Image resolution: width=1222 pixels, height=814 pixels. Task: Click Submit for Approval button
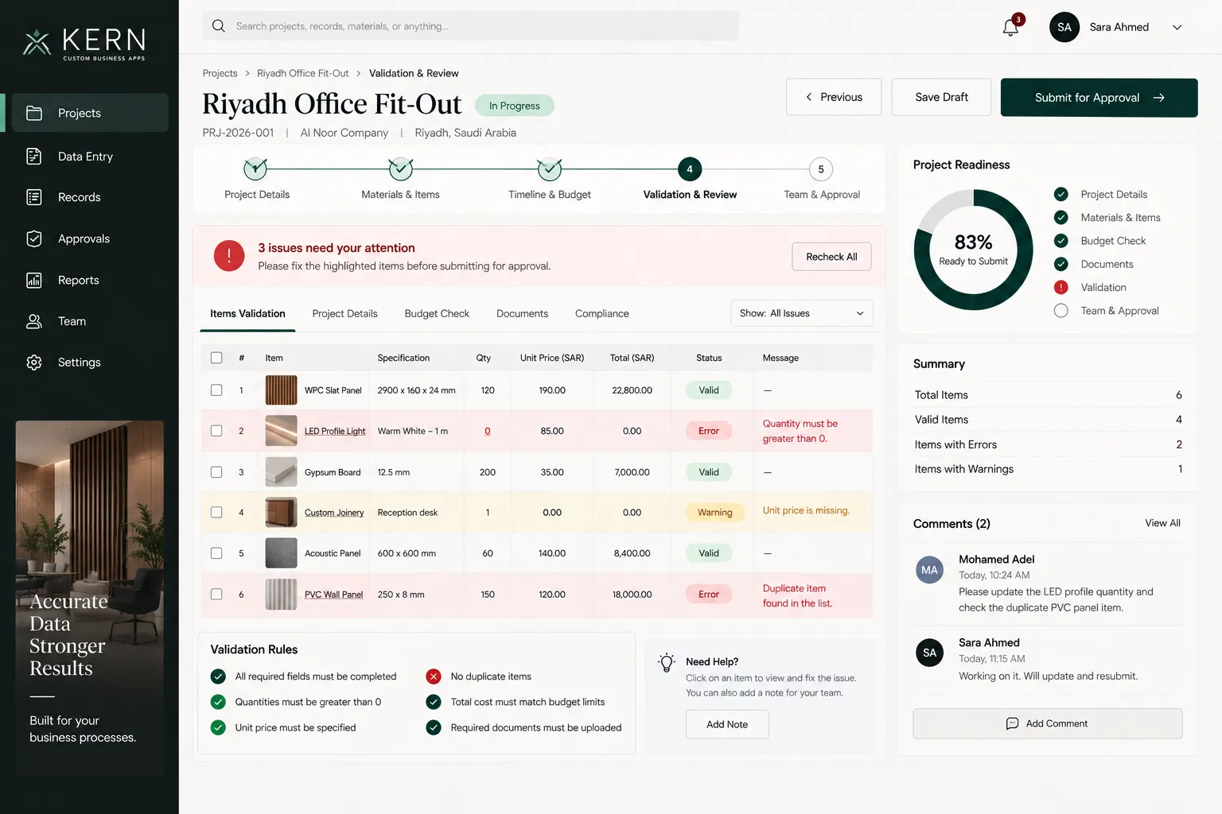[1099, 98]
